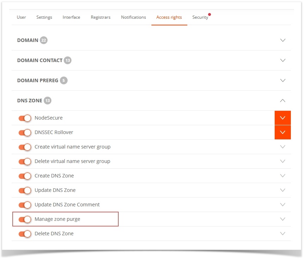Image resolution: width=306 pixels, height=260 pixels.
Task: Click the NodeSecure label text
Action: click(x=49, y=118)
